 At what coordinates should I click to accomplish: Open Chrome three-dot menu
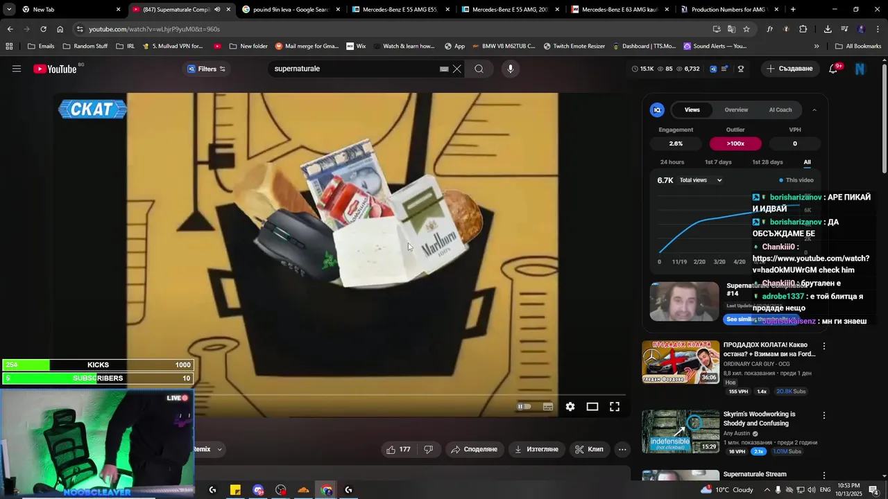878,29
